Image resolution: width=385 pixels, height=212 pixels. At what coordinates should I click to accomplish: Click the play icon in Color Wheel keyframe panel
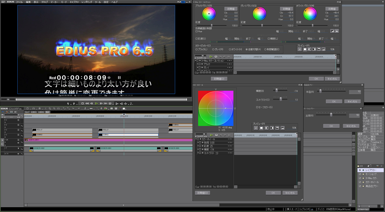[x=211, y=135]
